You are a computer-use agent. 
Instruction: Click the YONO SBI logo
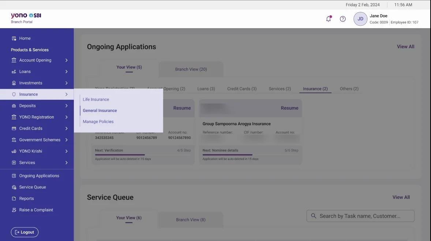[x=26, y=16]
